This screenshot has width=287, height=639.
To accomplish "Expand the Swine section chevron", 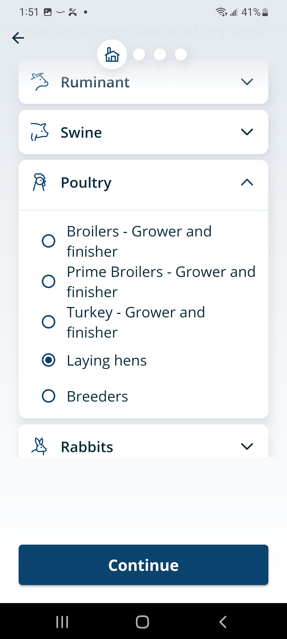I will click(x=247, y=132).
